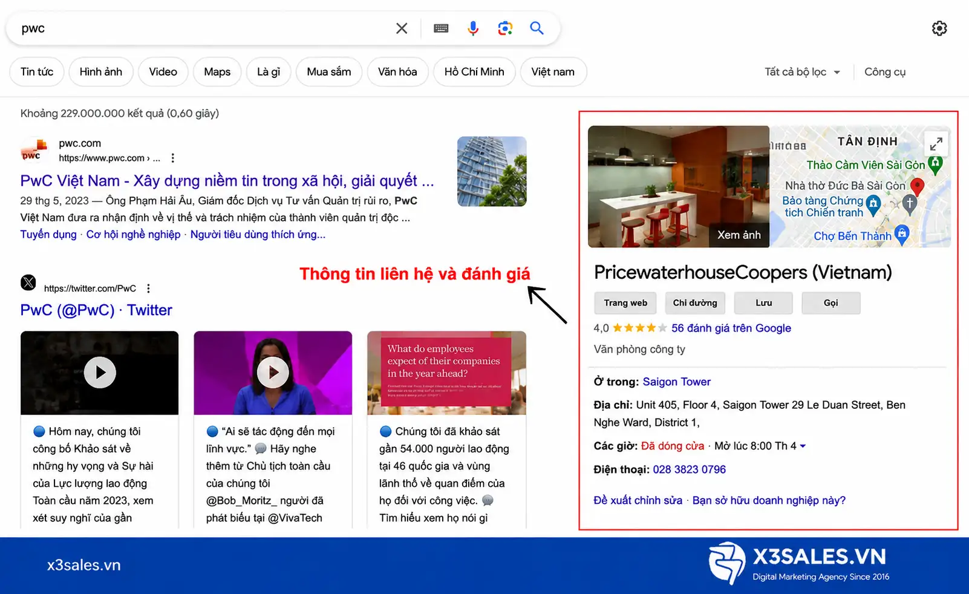Open the PwC (@PwC) · Twitter title
This screenshot has width=969, height=594.
point(96,310)
